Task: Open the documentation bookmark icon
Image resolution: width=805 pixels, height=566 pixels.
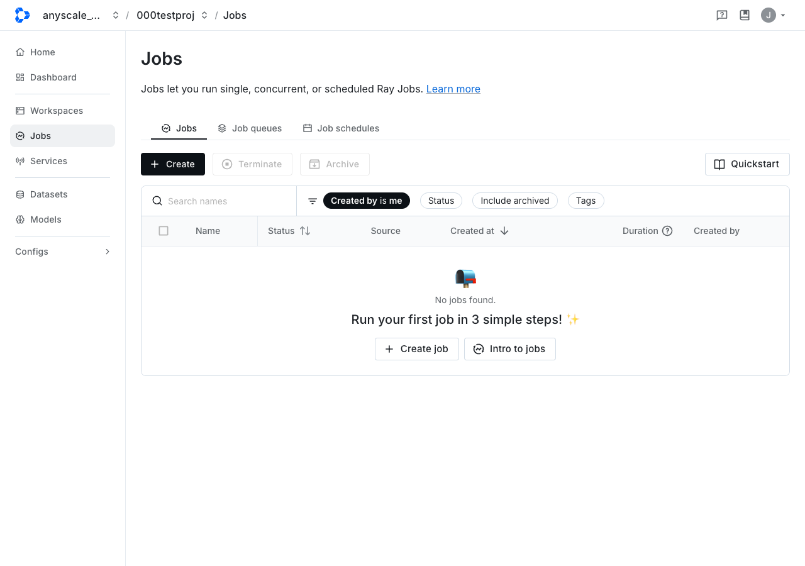Action: (x=745, y=15)
